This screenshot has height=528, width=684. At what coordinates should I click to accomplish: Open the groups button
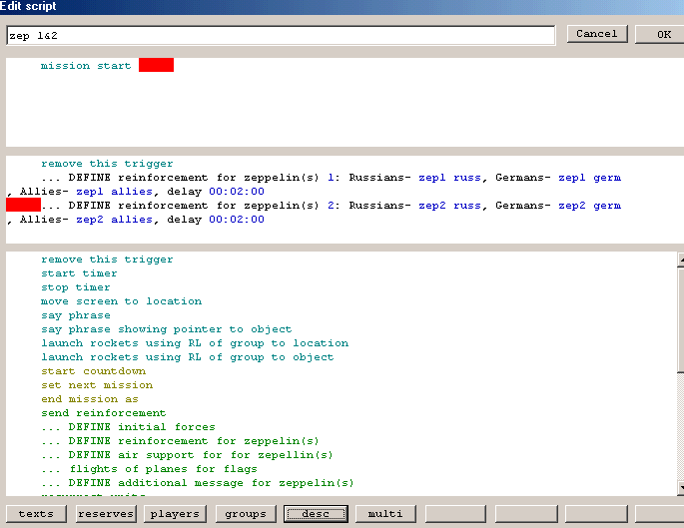coord(246,514)
